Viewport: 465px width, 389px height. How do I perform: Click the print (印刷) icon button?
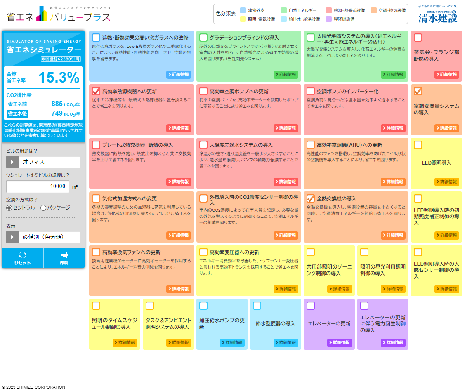[x=64, y=258]
